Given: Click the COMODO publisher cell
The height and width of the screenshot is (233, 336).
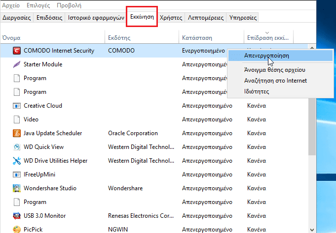Looking at the screenshot, I should click(x=121, y=51).
